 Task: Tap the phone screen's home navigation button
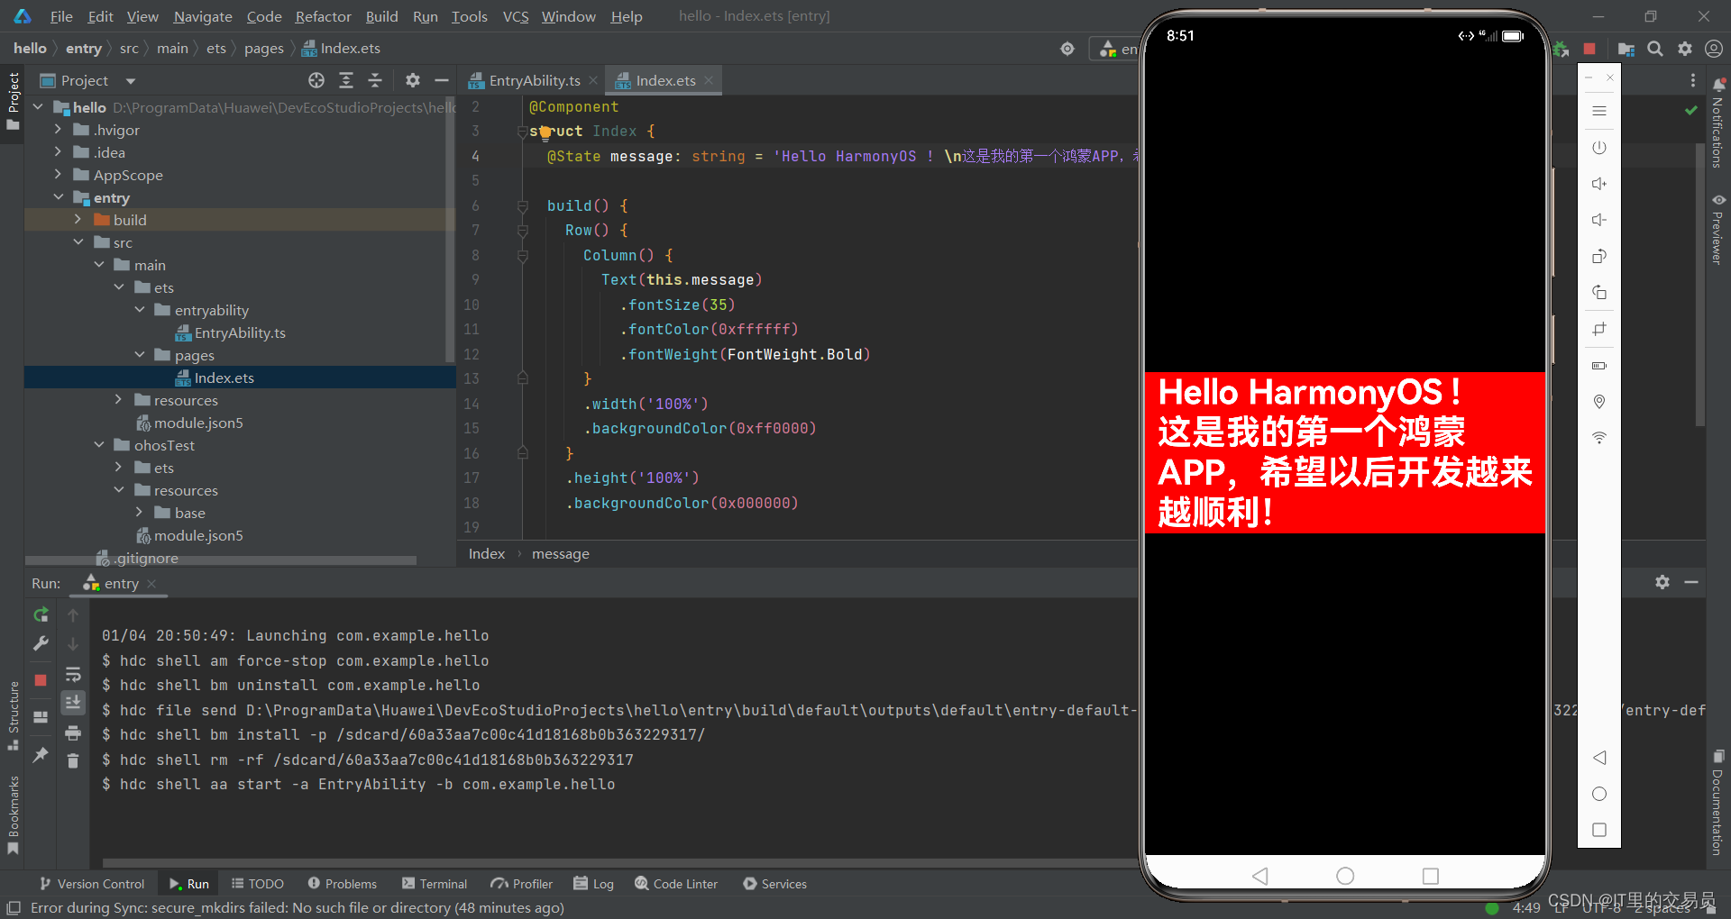pos(1345,876)
